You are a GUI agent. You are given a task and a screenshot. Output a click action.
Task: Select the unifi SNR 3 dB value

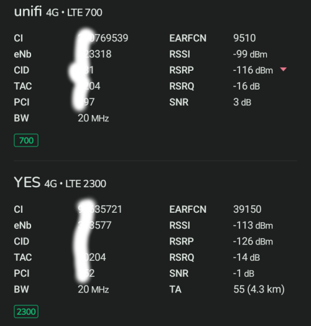(242, 102)
